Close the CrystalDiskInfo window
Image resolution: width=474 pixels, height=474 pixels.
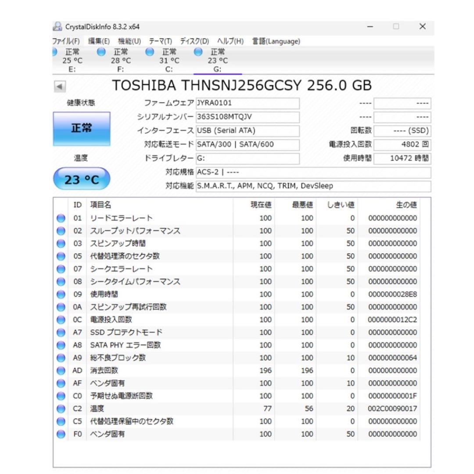(423, 27)
